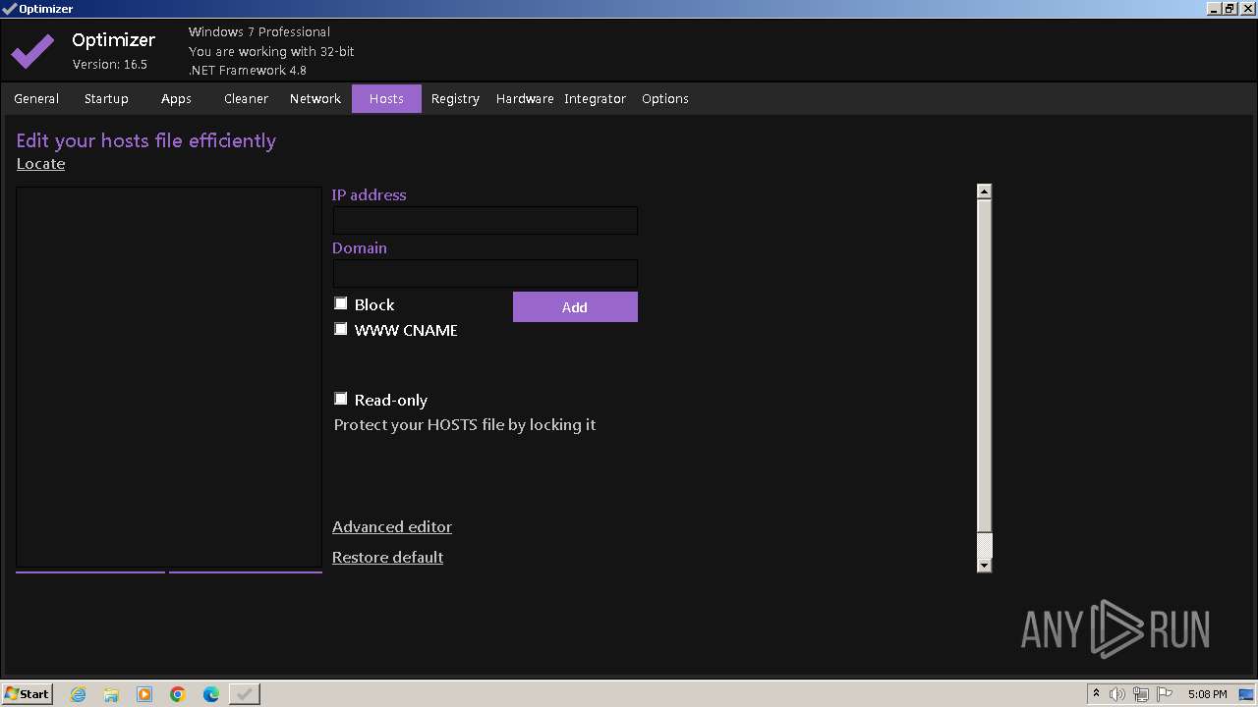Screen dimensions: 1258x707
Task: Toggle the Read-only checkbox
Action: coord(341,399)
